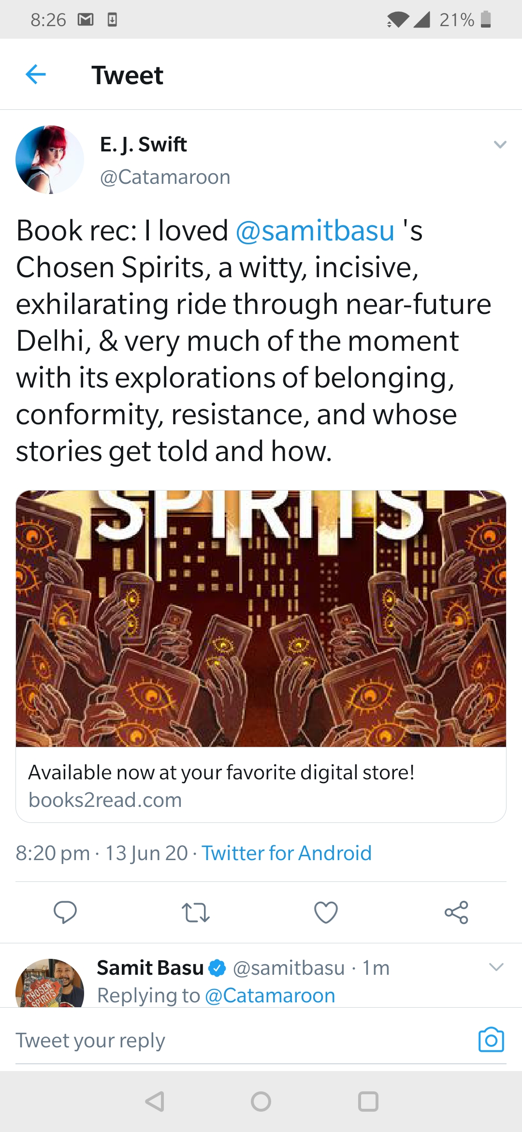
Task: Open camera from reply bar
Action: [491, 1039]
